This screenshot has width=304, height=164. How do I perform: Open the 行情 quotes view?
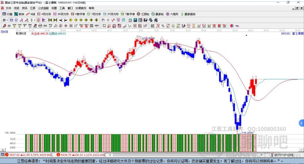(7, 14)
